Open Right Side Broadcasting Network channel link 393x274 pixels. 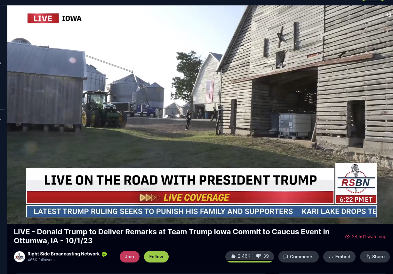click(64, 254)
